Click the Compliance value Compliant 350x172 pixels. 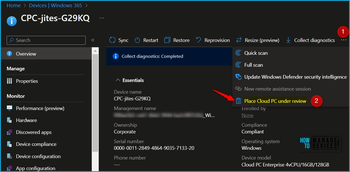pyautogui.click(x=253, y=132)
